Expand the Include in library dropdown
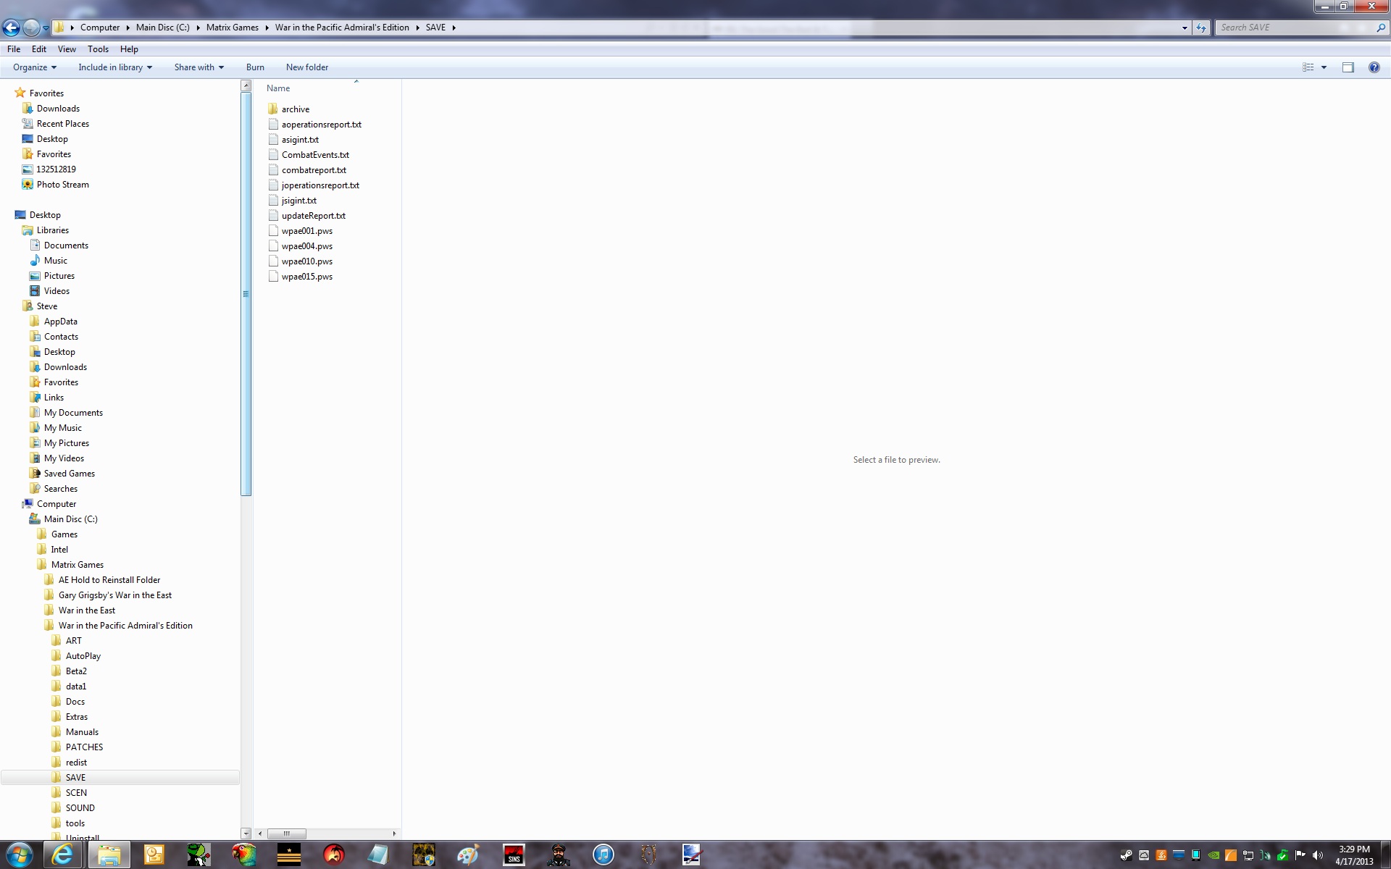 click(114, 67)
